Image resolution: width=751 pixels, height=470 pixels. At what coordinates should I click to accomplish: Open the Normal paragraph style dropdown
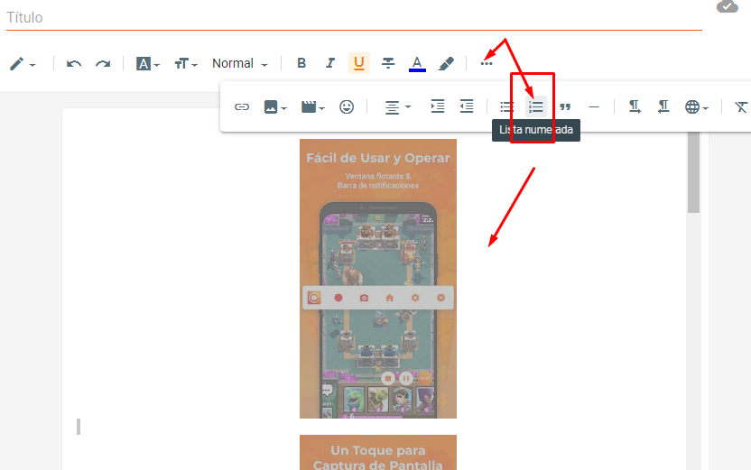pos(239,64)
